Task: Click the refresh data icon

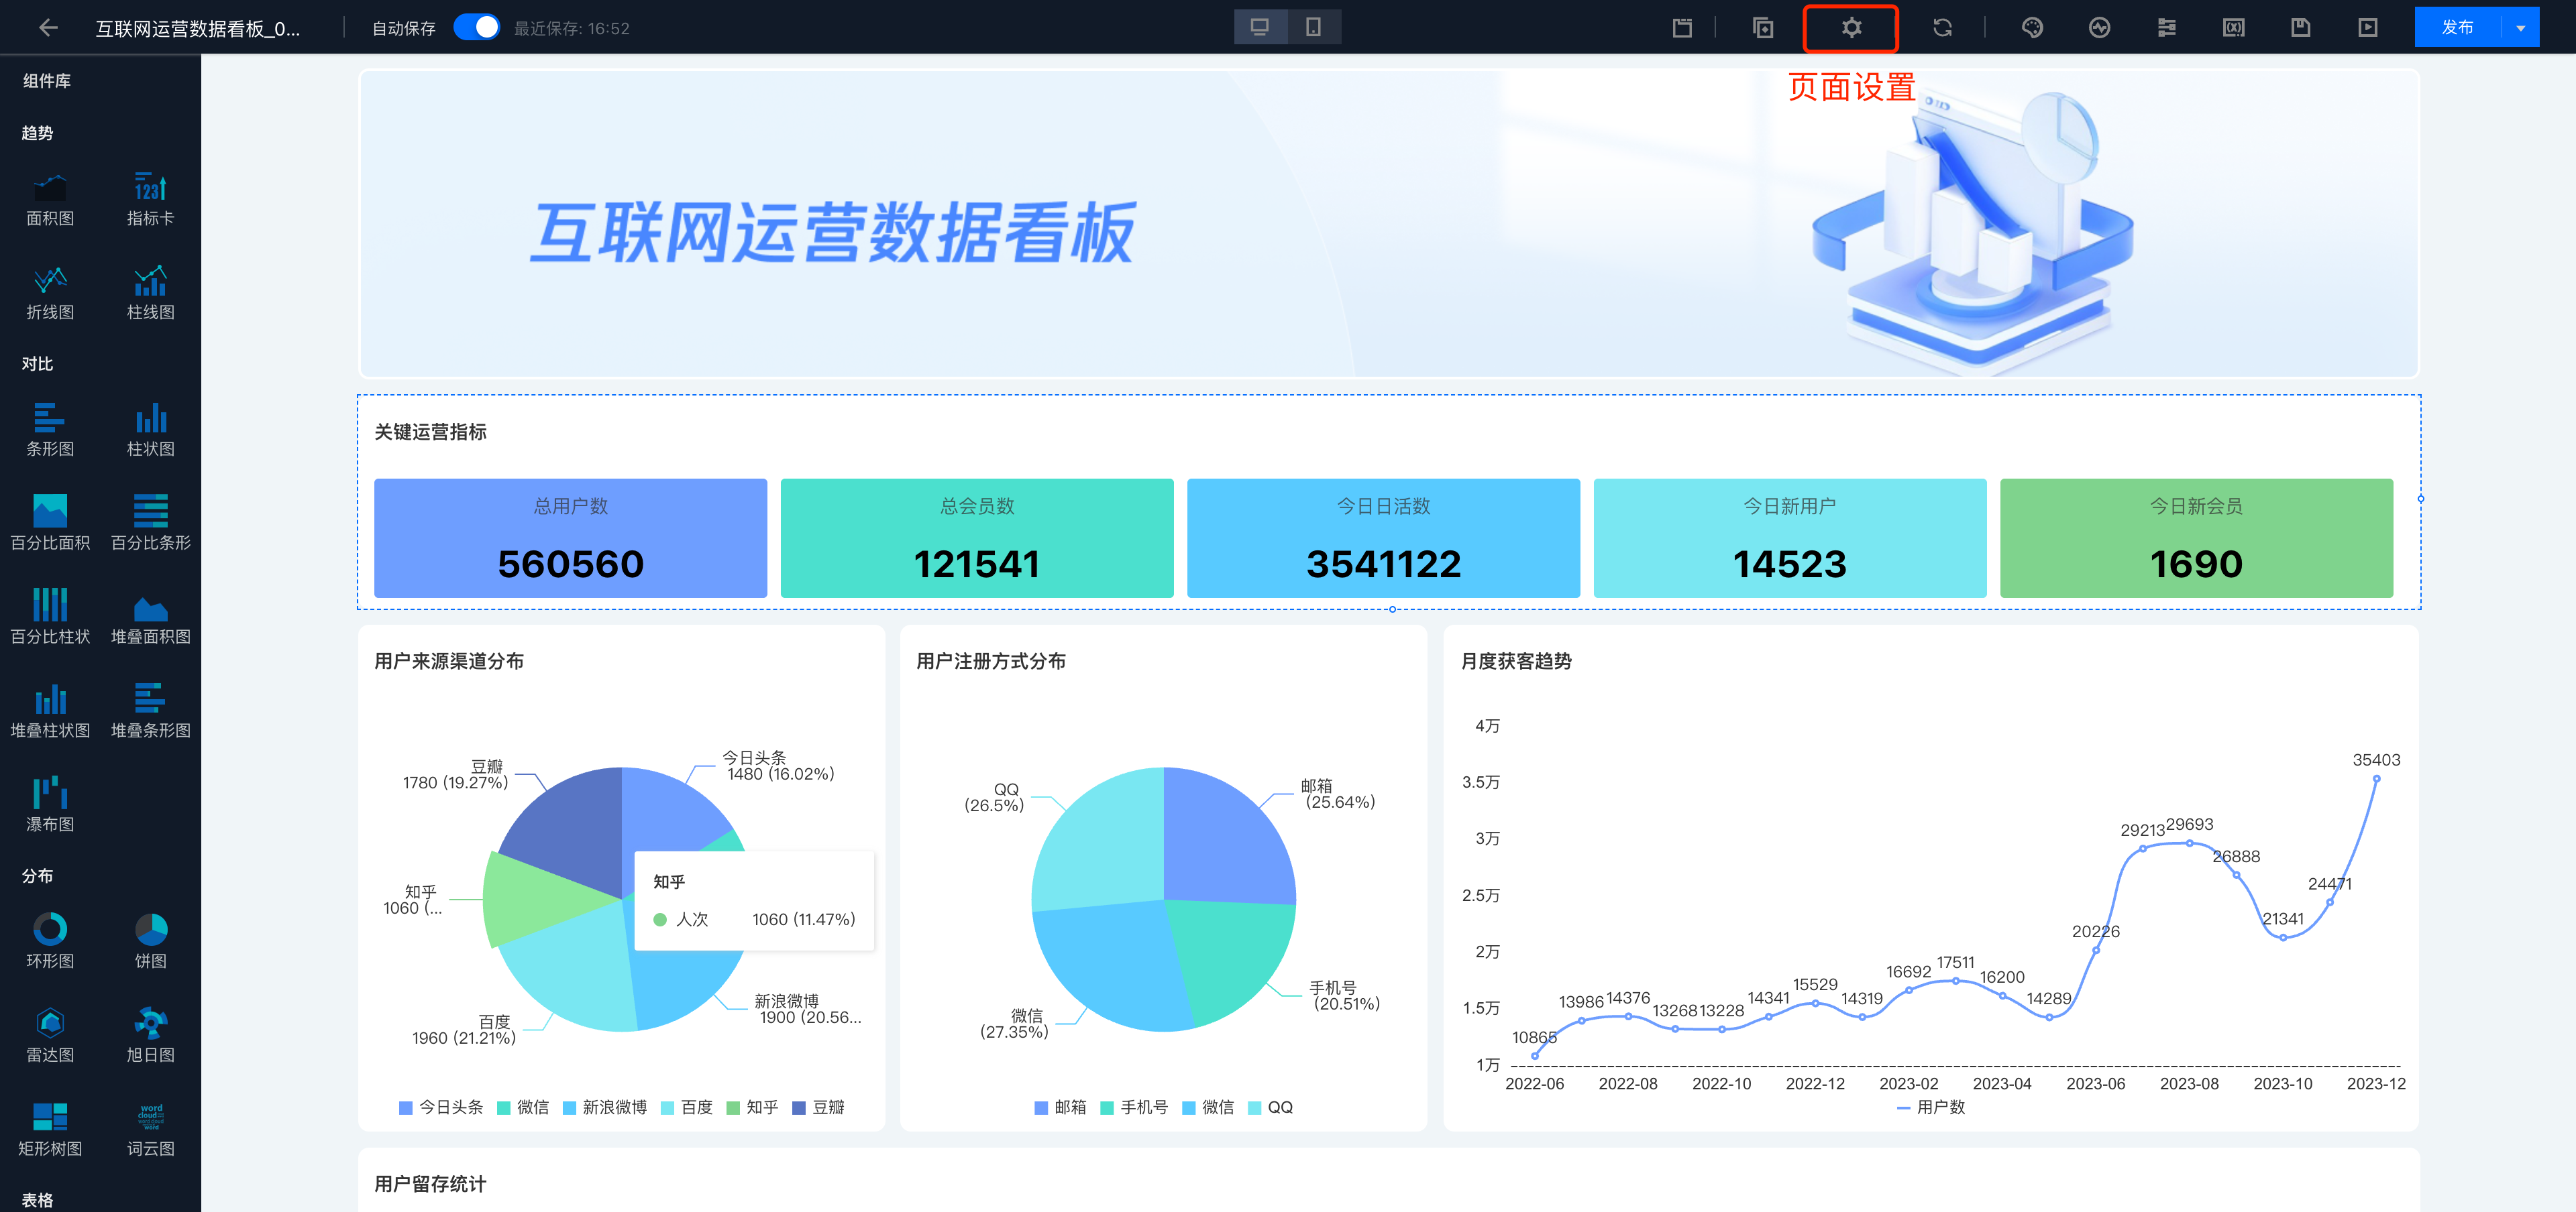Action: (x=1942, y=28)
